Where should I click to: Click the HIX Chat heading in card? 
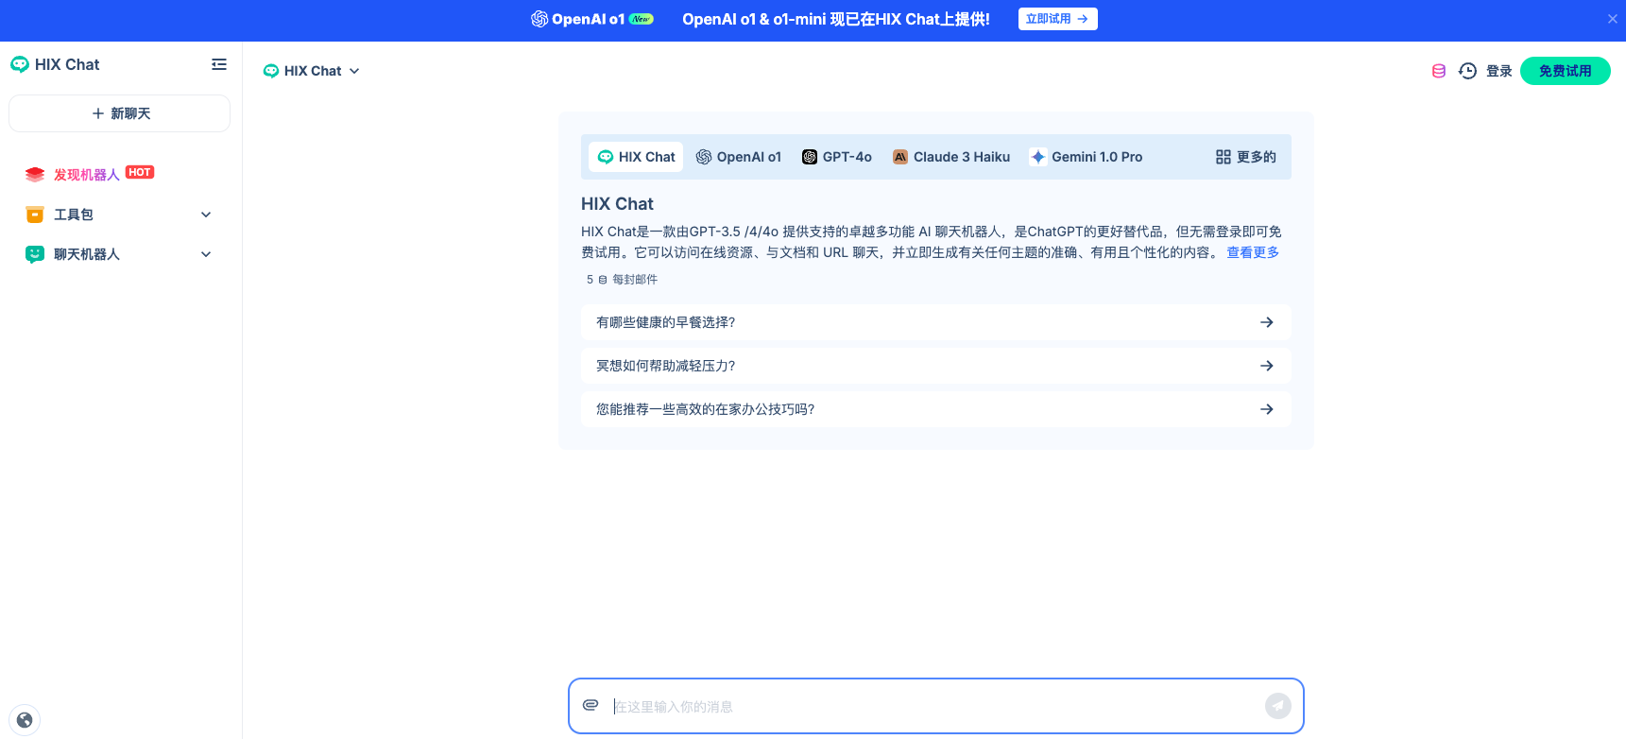click(x=617, y=204)
